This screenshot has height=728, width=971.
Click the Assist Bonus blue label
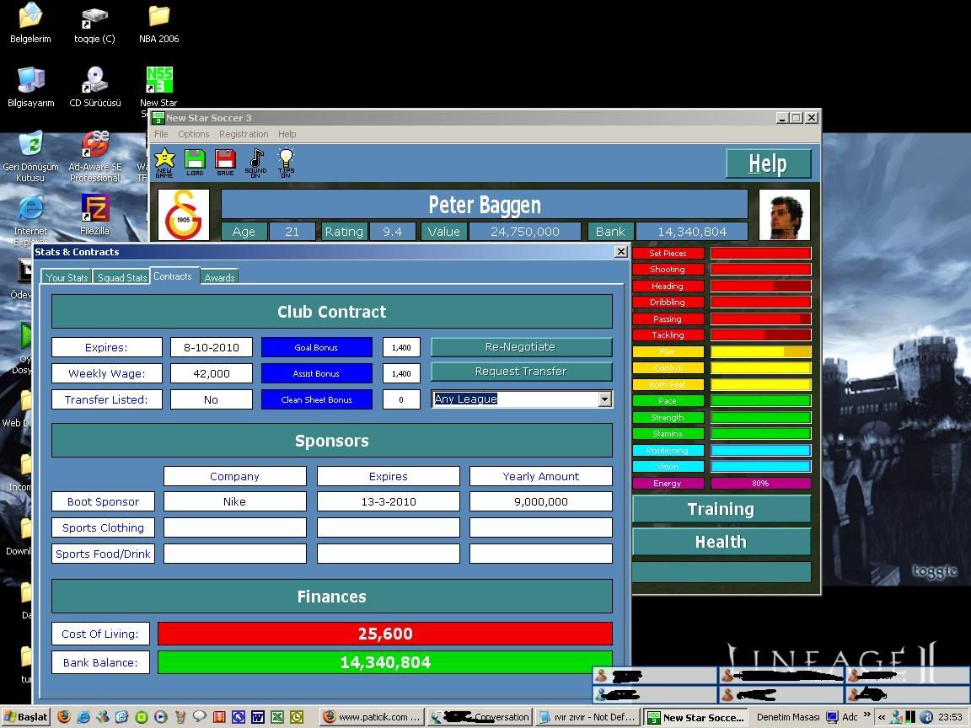click(x=316, y=373)
